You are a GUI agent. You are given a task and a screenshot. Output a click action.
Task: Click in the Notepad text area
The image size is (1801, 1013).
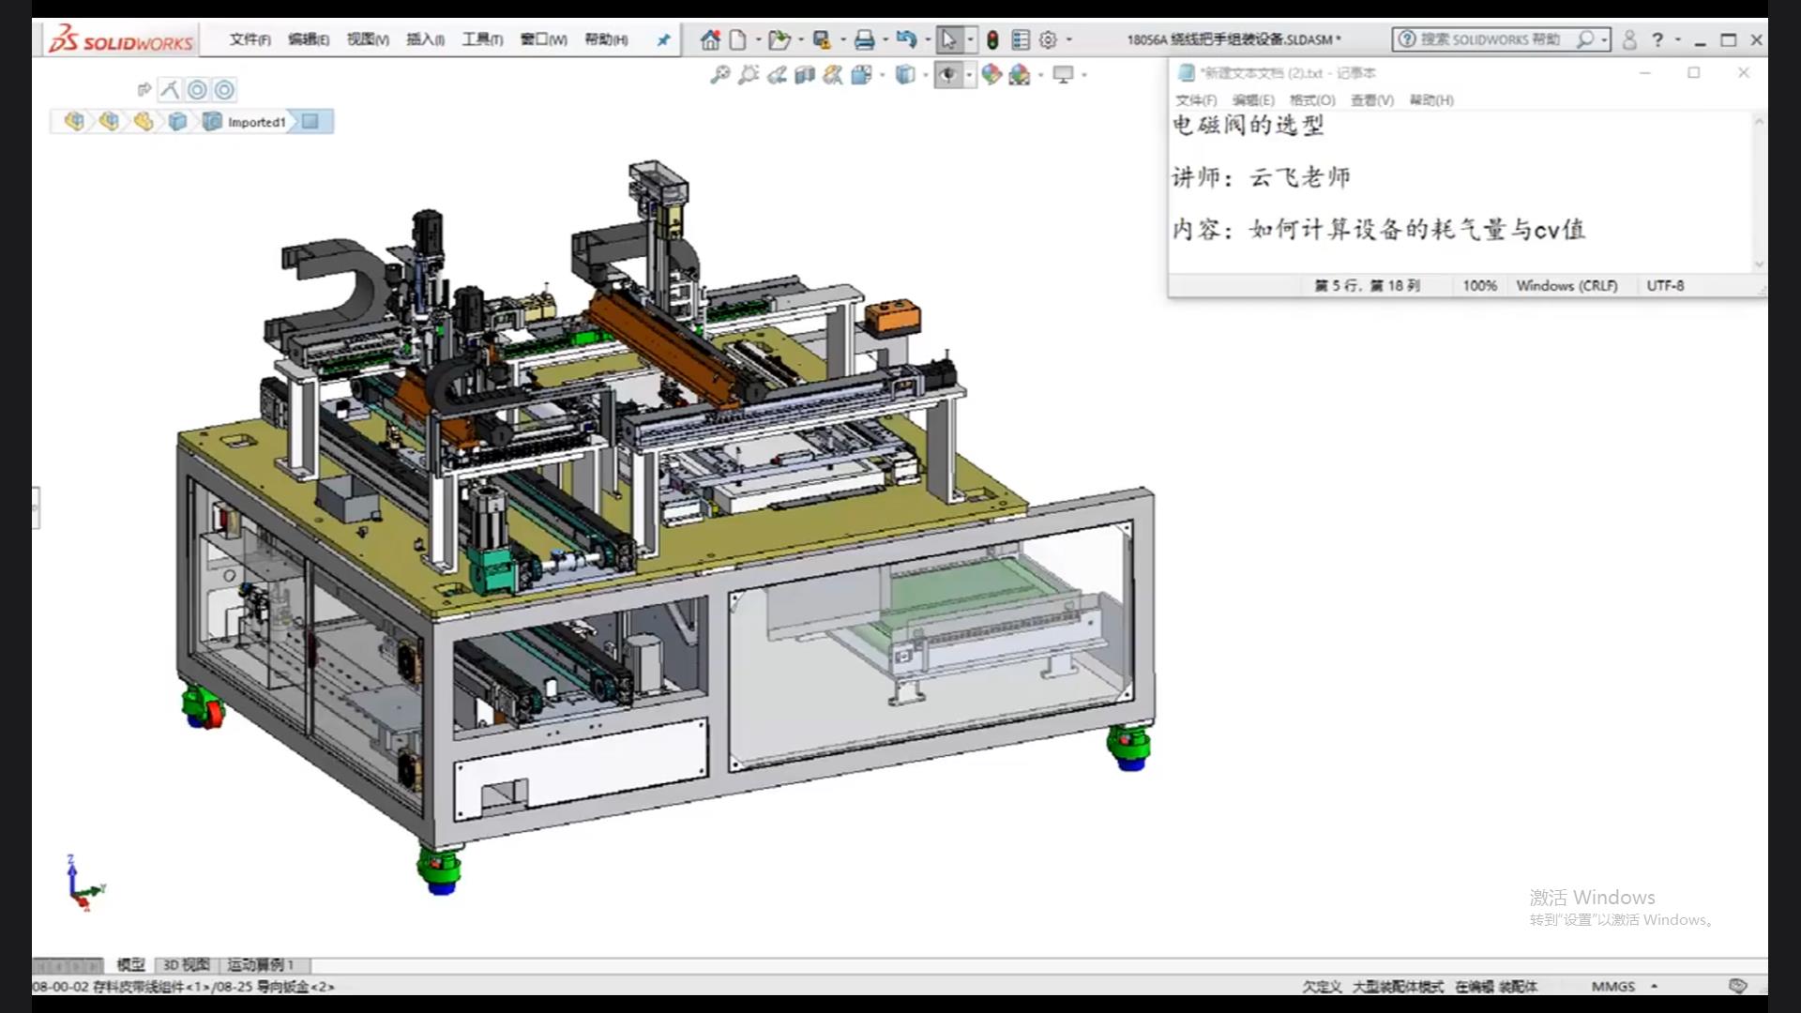[x=1460, y=192]
